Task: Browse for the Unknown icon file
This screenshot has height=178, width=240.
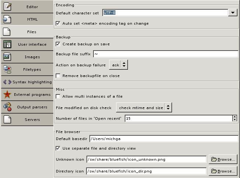Action: (223, 160)
